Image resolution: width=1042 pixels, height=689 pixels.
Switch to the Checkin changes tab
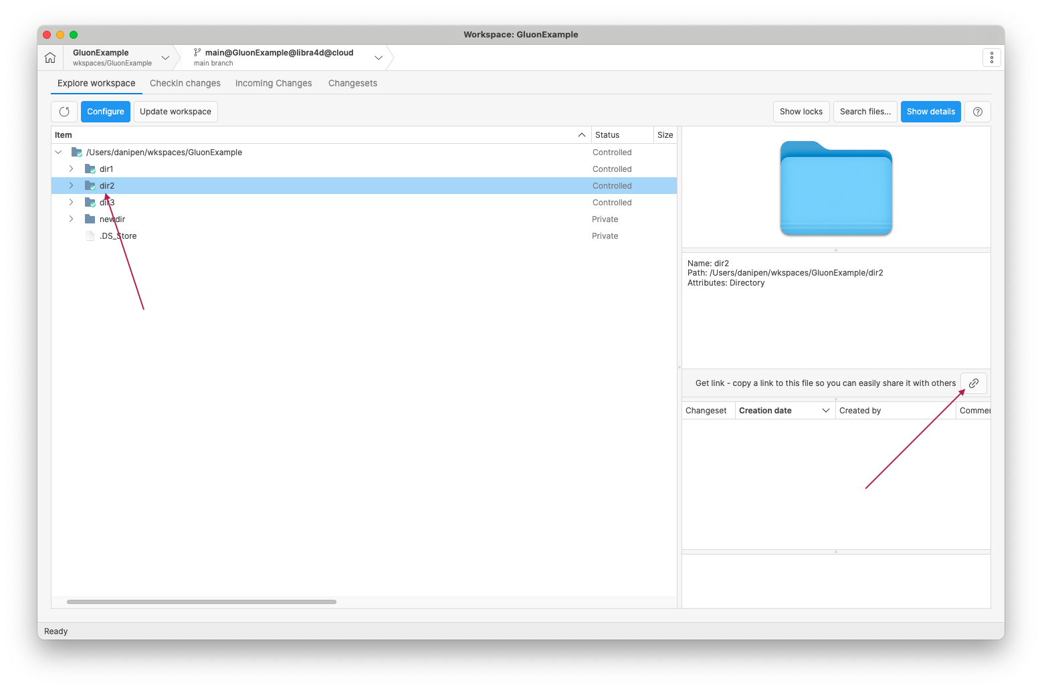click(x=185, y=83)
